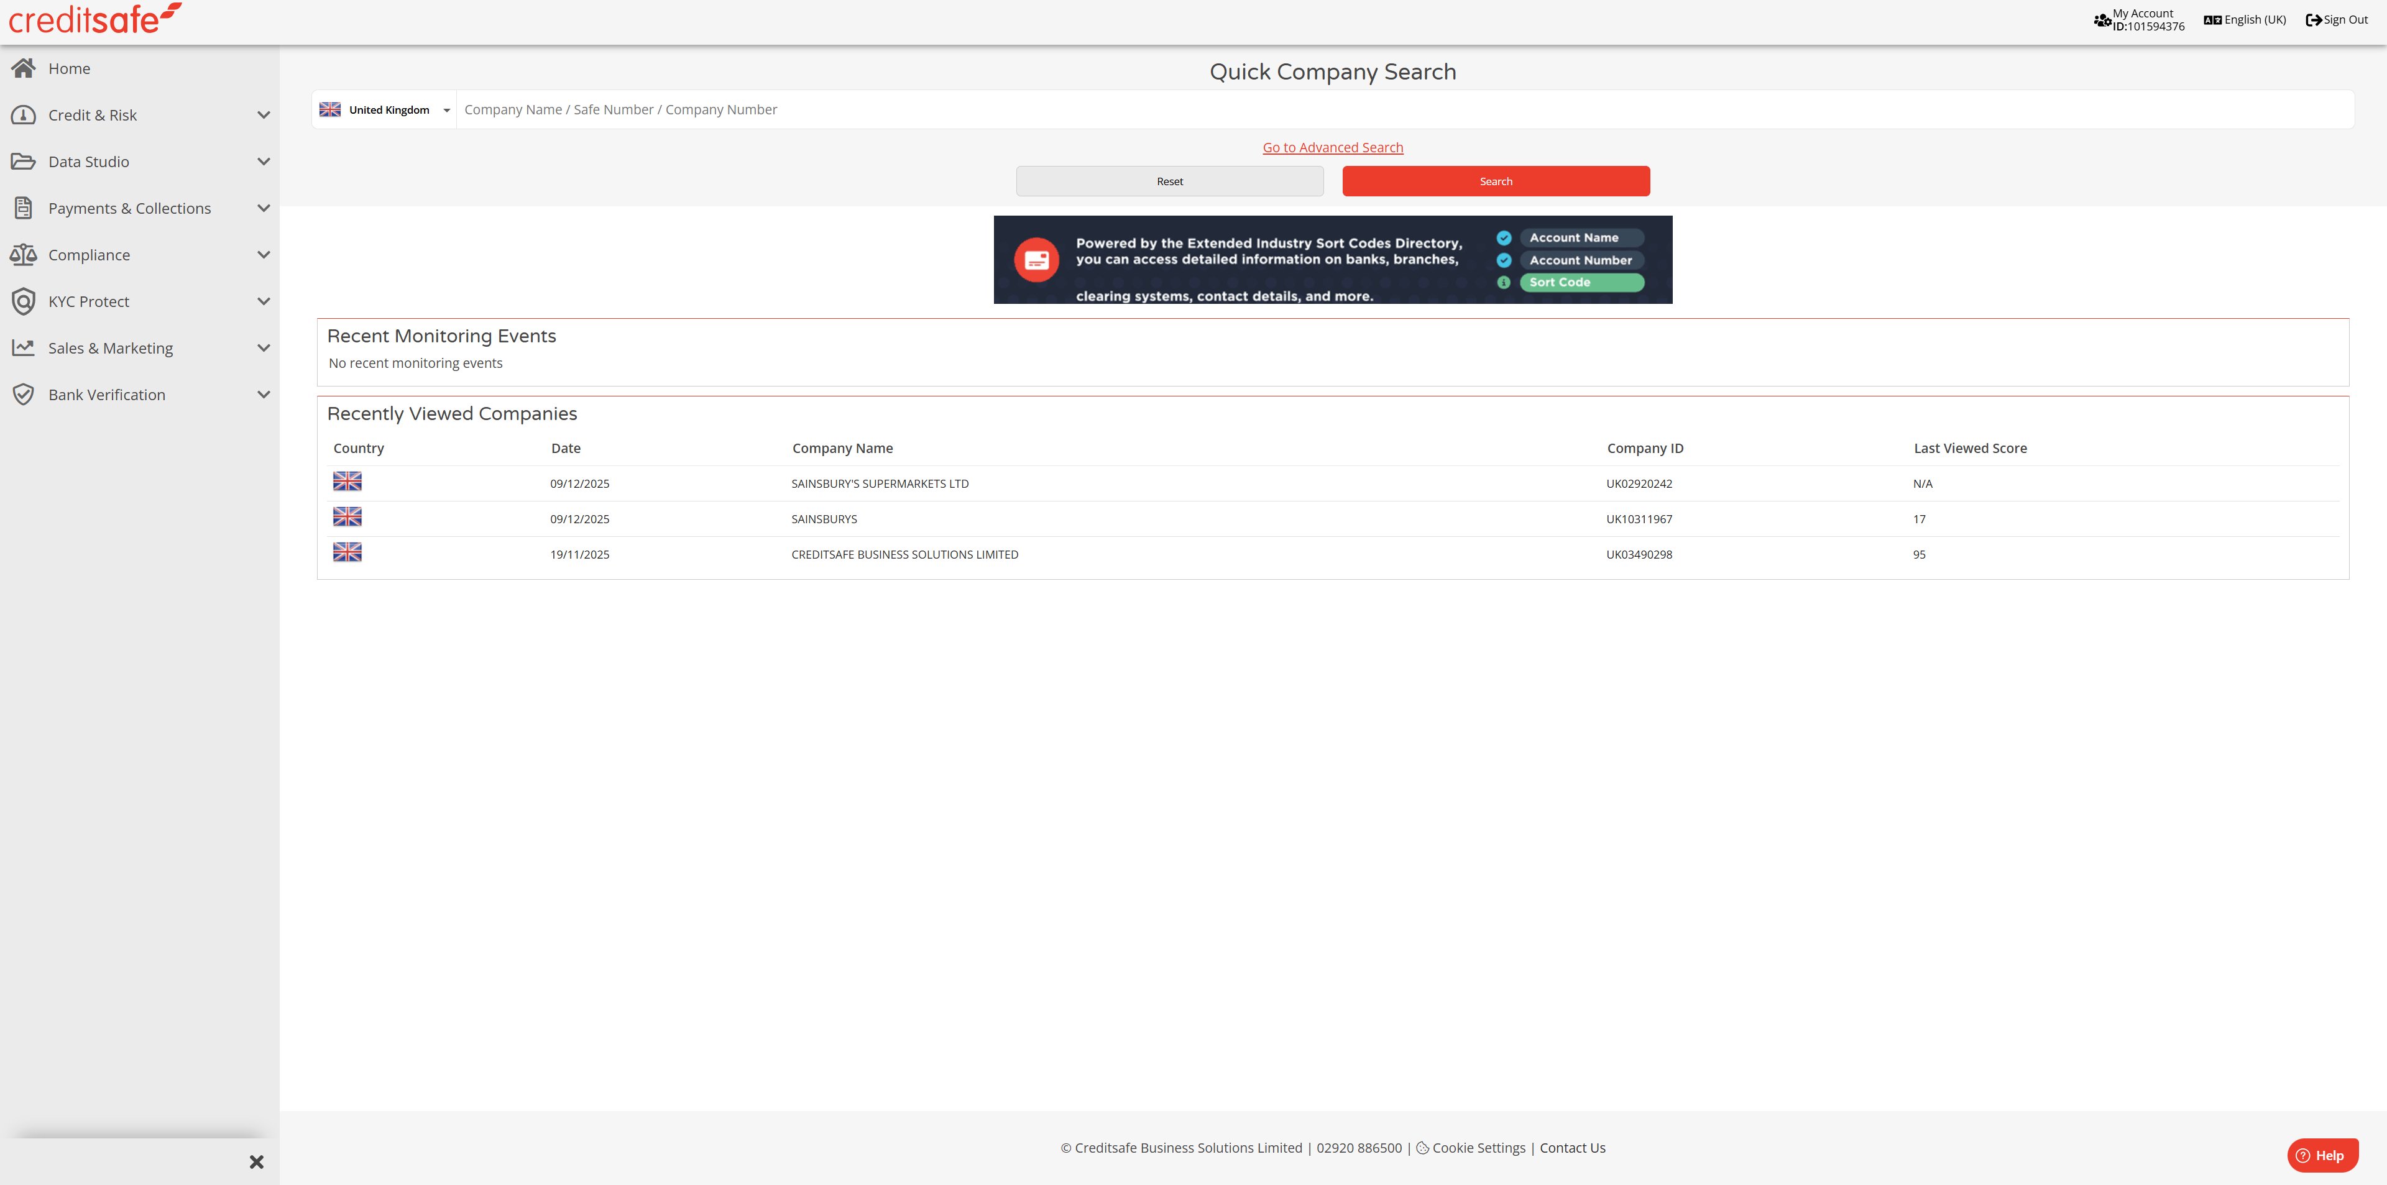2387x1185 pixels.
Task: Open the Help chat button
Action: click(2322, 1155)
